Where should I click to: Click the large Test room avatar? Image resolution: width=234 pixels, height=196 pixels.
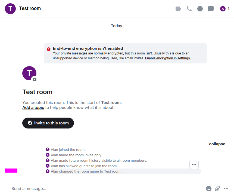click(x=29, y=73)
